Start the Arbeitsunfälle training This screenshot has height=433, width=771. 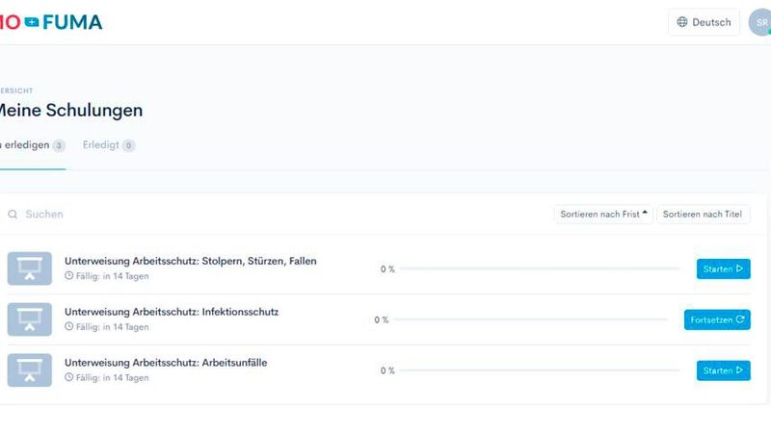723,370
